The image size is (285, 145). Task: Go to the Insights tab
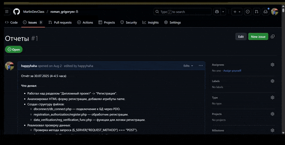tap(151, 22)
